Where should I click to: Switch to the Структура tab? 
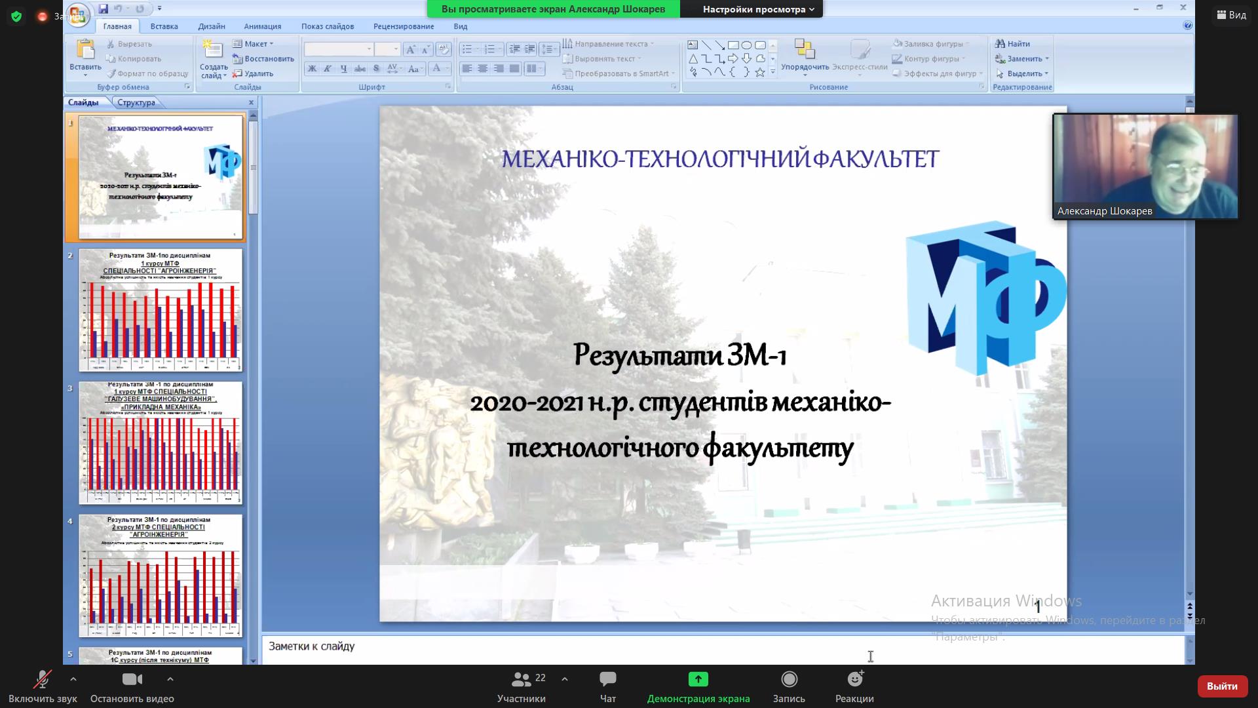pos(136,102)
